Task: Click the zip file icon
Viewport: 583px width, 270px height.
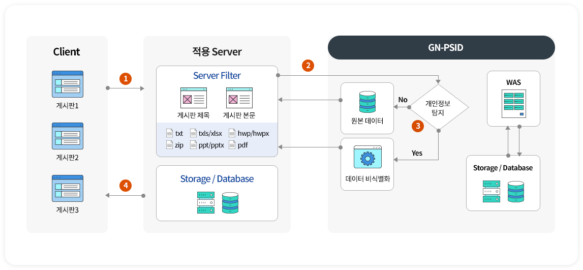Action: coord(170,145)
